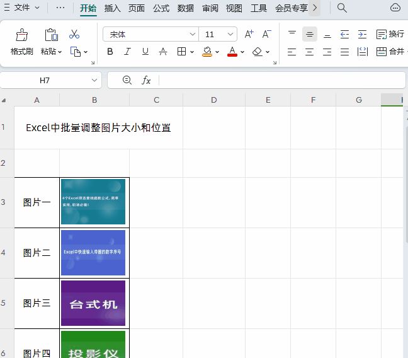Click title cell 'Excel中批量调整图片大小和位置'
This screenshot has height=358, width=408.
tap(98, 128)
